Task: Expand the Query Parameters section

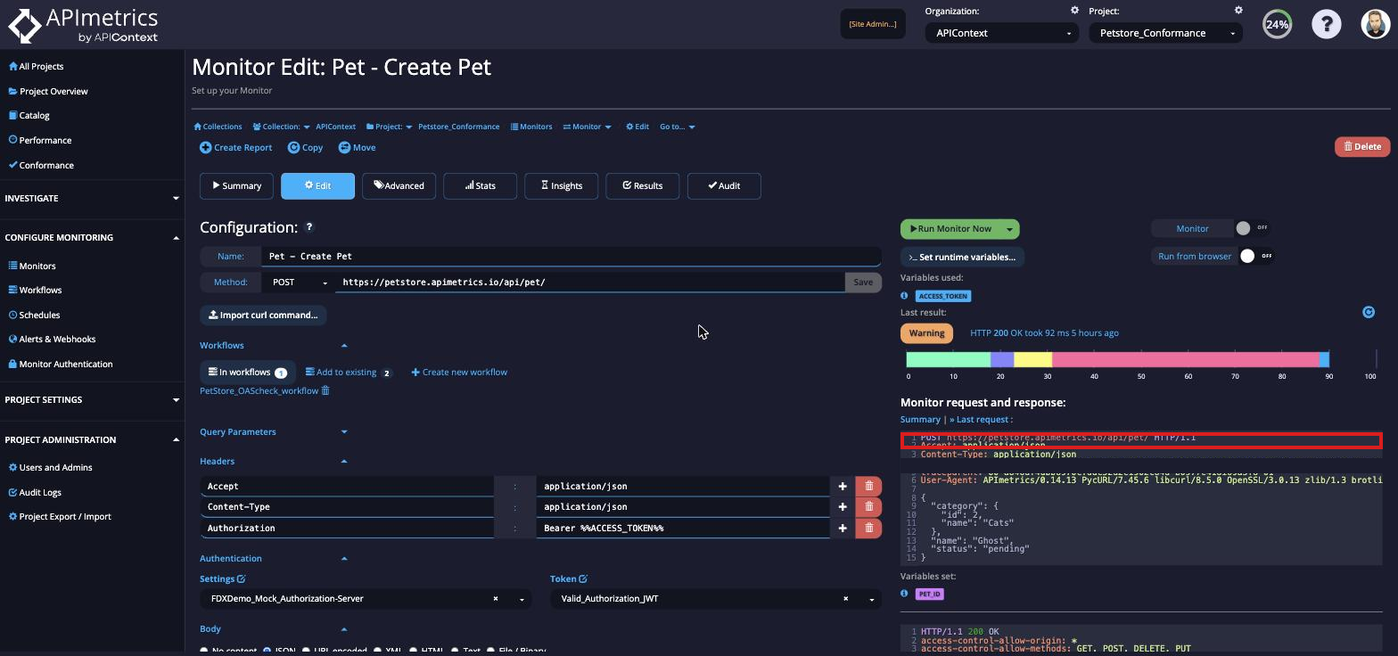Action: 344,431
